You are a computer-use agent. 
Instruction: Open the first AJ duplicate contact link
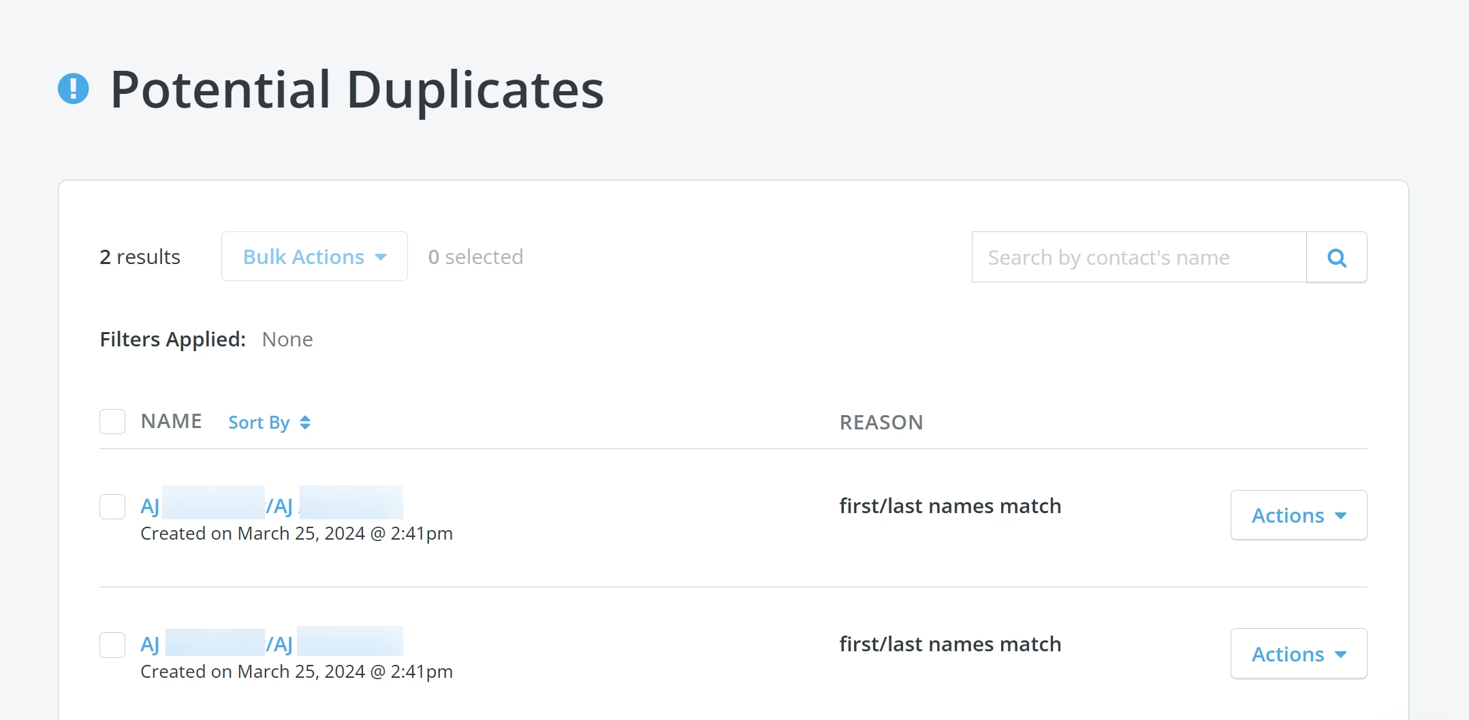click(x=271, y=505)
